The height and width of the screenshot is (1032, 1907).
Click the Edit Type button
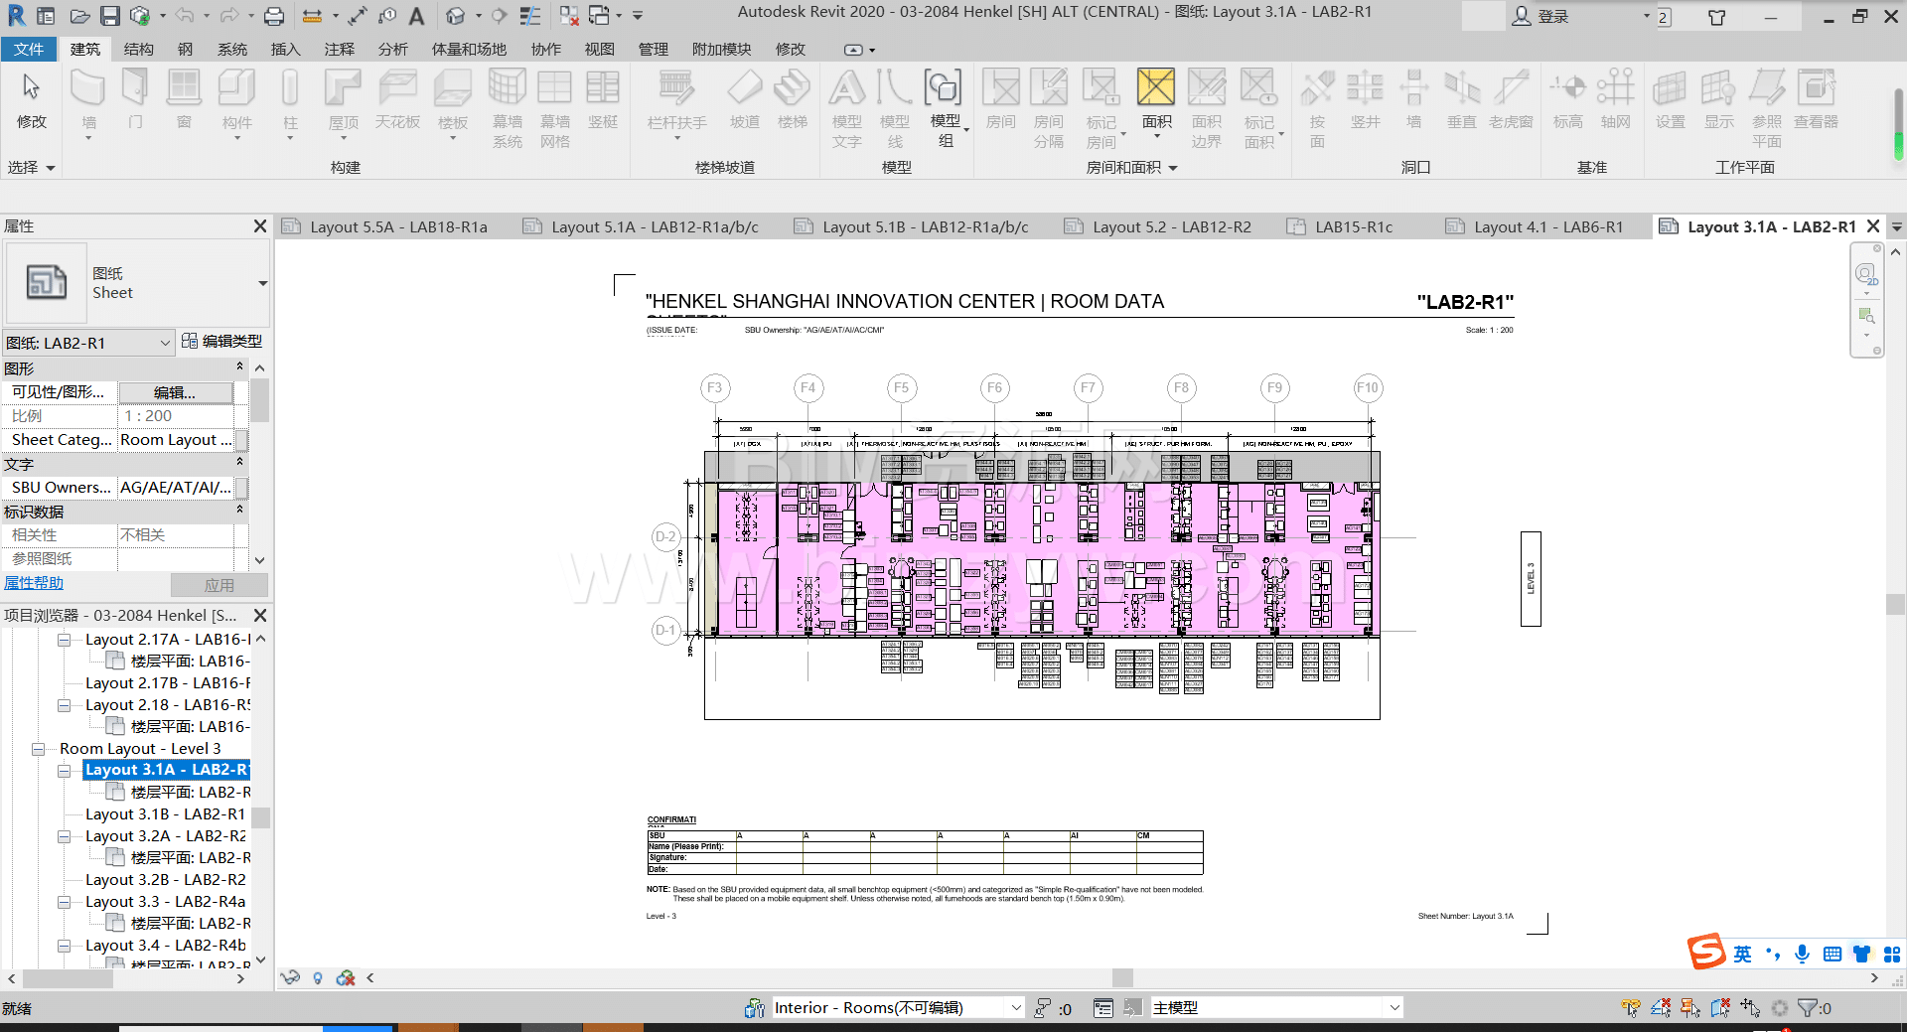pos(222,341)
